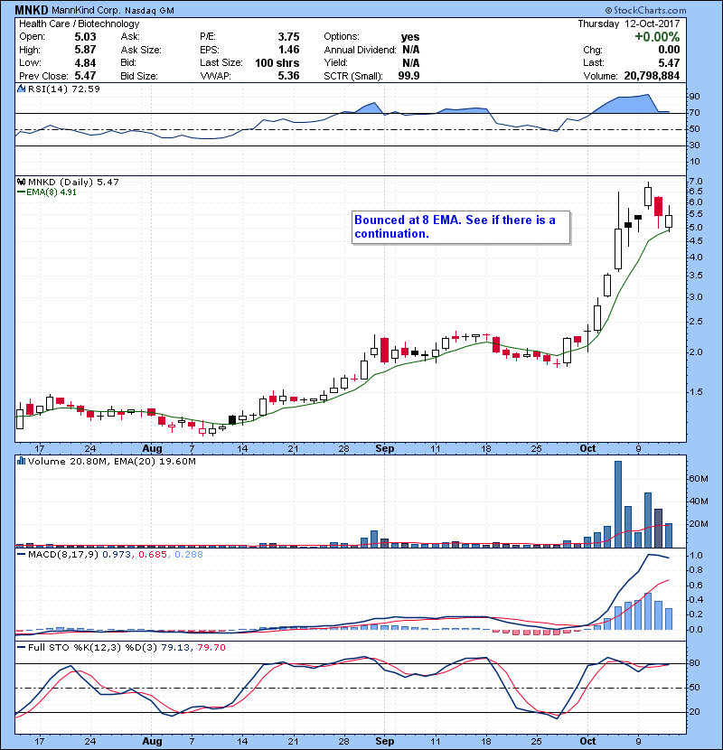Click the EMA(8) 4.91 legend text
This screenshot has height=750, width=723.
(x=52, y=192)
